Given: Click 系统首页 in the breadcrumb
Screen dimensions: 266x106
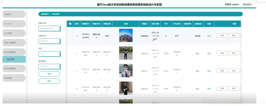Looking at the screenshot, I should tap(45, 14).
